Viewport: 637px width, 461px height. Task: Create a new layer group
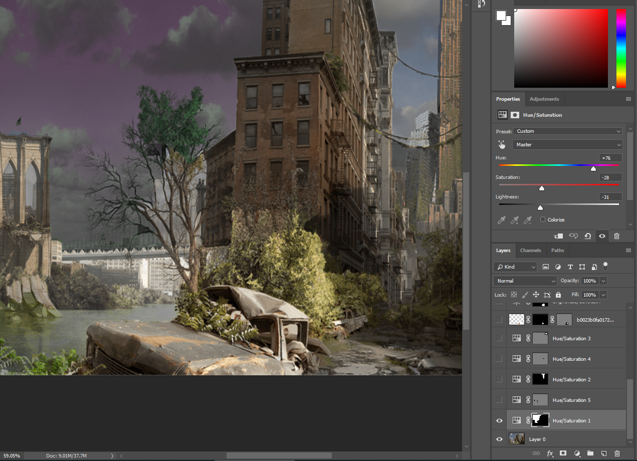pos(590,453)
